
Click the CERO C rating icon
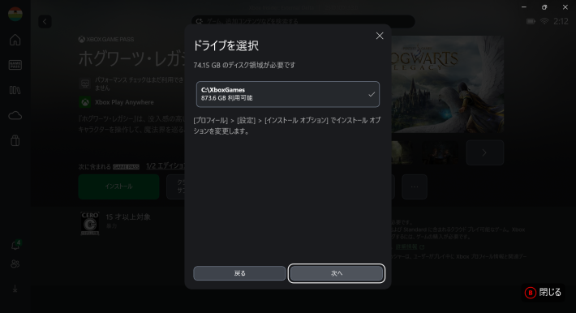[90, 223]
